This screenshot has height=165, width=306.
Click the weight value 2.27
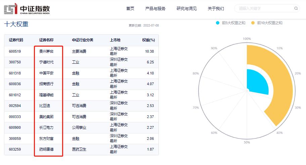click(150, 127)
